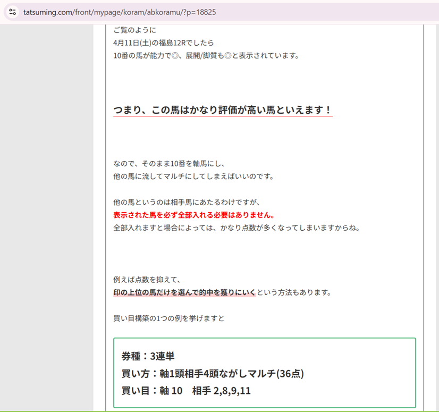Click the line '例えば点数を抑えて、'

[148, 279]
